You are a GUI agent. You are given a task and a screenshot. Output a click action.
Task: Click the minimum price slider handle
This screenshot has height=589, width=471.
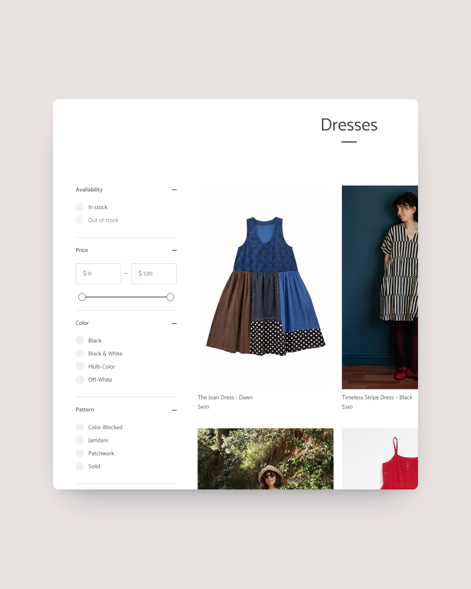[82, 297]
